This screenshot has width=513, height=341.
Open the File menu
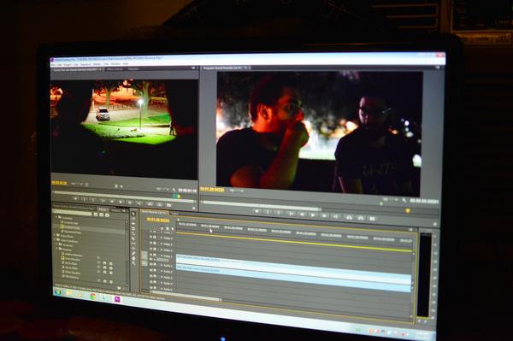point(54,64)
